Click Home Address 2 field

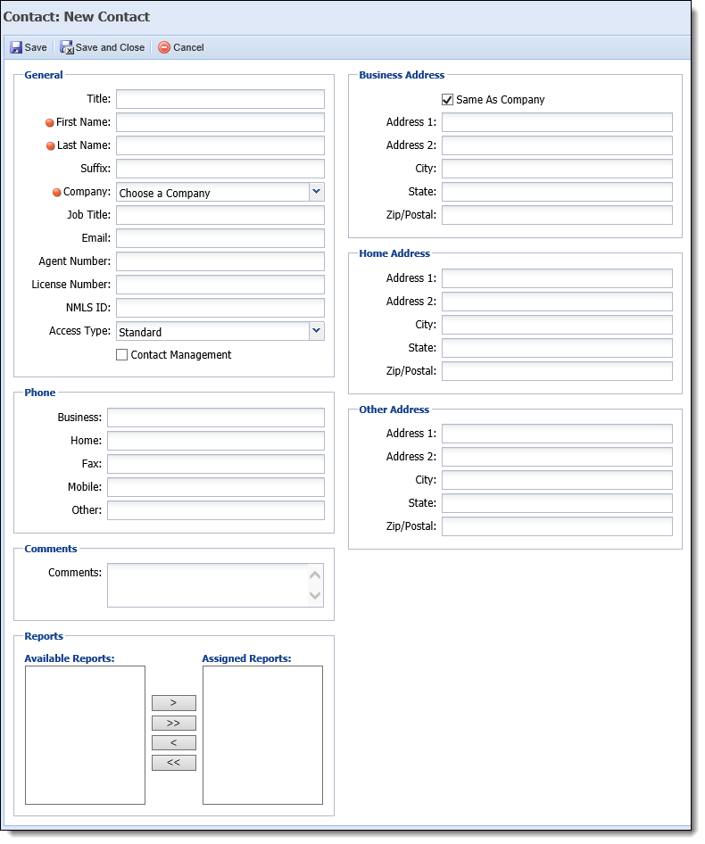pos(558,302)
